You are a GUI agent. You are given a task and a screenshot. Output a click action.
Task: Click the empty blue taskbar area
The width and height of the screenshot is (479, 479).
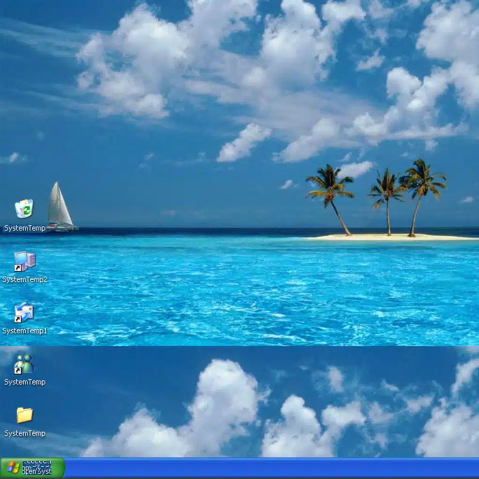(271, 468)
